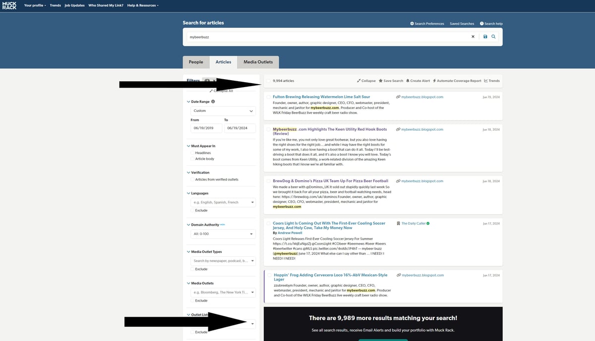
Task: Click the green verified badge next to The Daily Caller
Action: tap(428, 223)
